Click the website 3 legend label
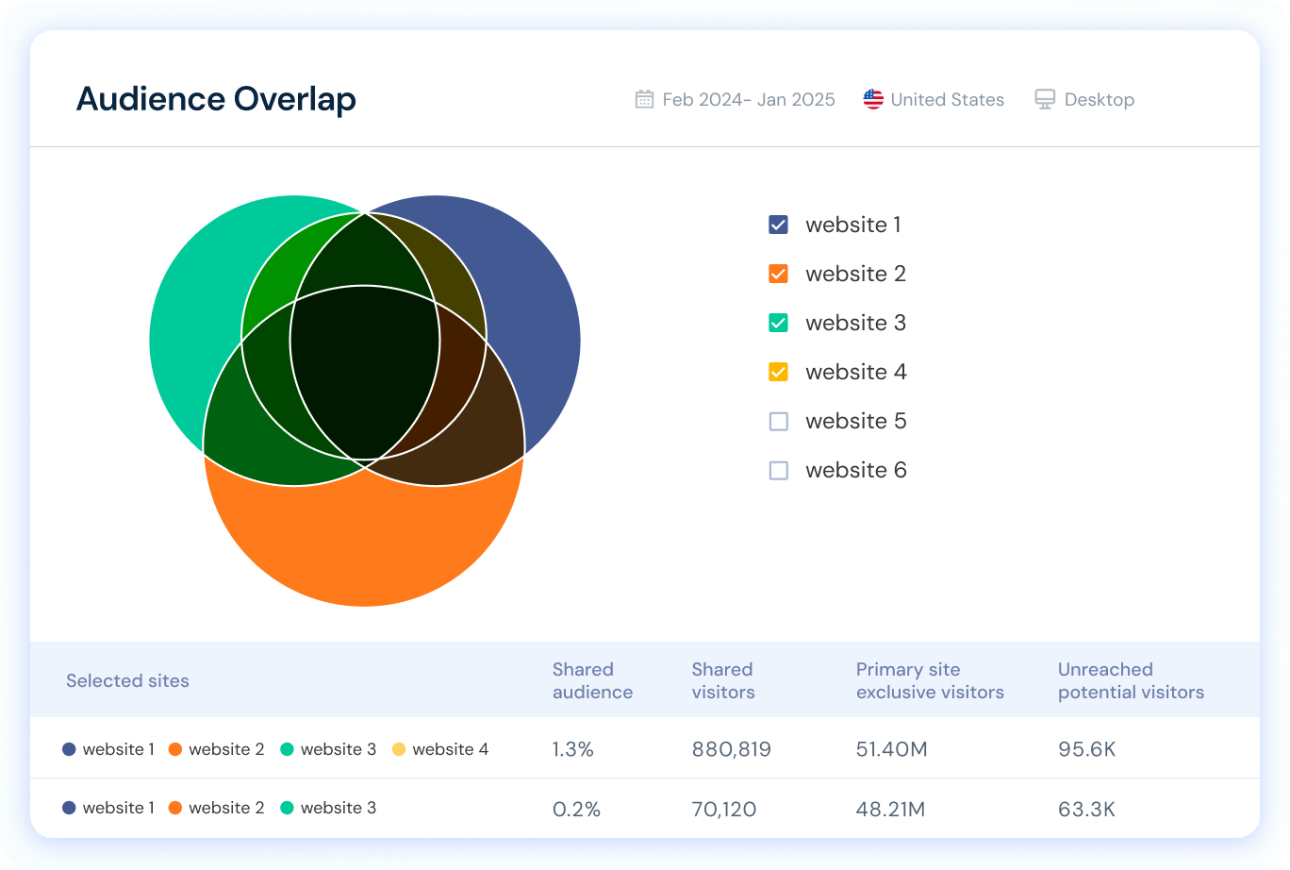This screenshot has height=870, width=1290. pyautogui.click(x=854, y=323)
